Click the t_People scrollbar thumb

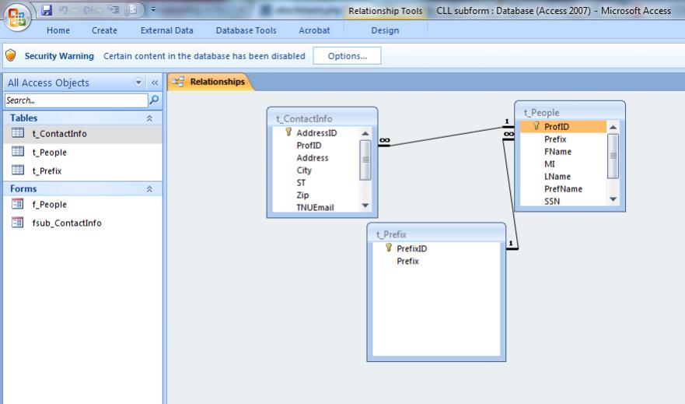tap(613, 156)
